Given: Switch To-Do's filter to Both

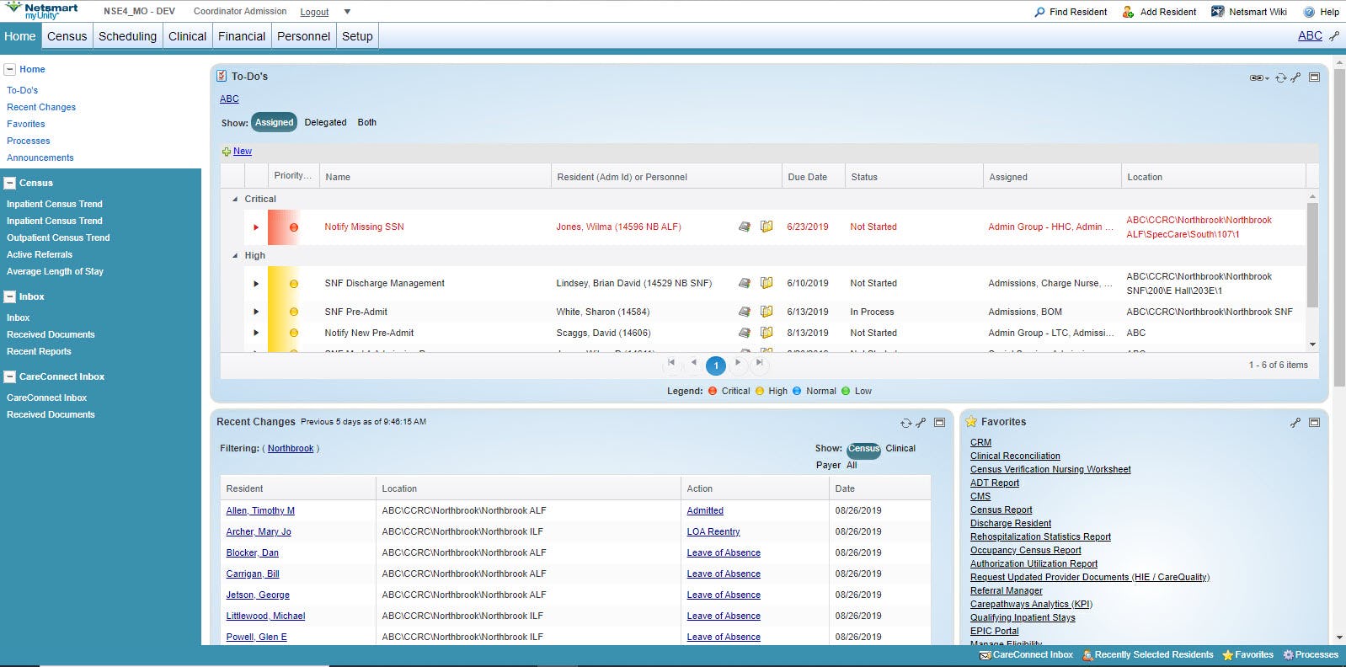Looking at the screenshot, I should 366,122.
